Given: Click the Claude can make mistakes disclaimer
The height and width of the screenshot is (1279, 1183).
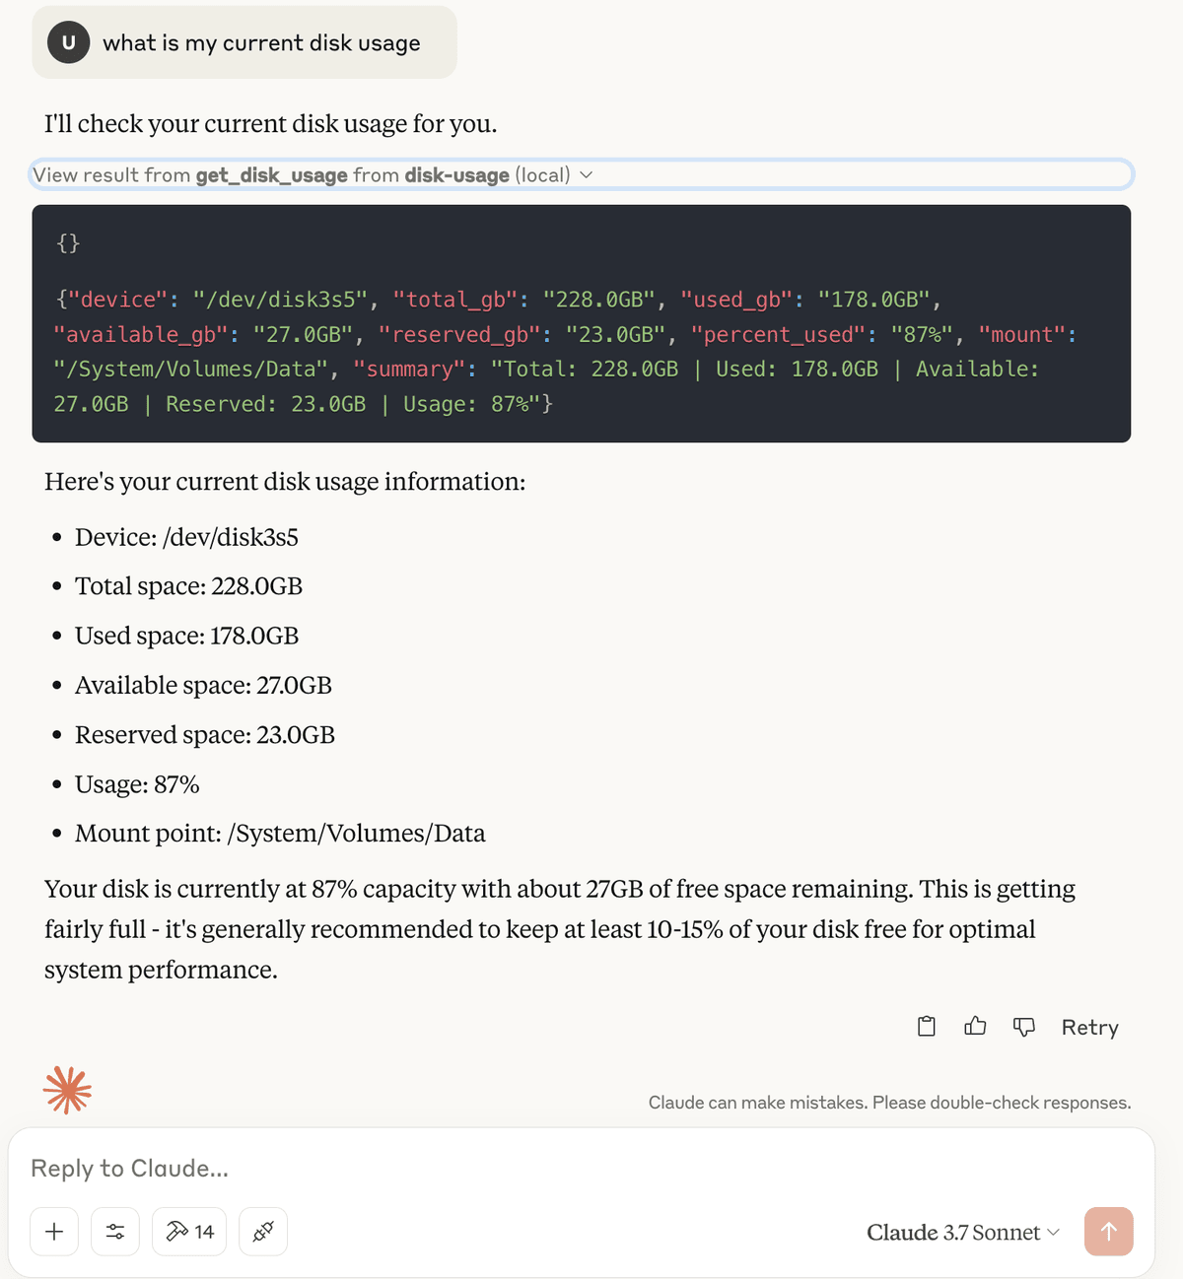Looking at the screenshot, I should click(889, 1103).
